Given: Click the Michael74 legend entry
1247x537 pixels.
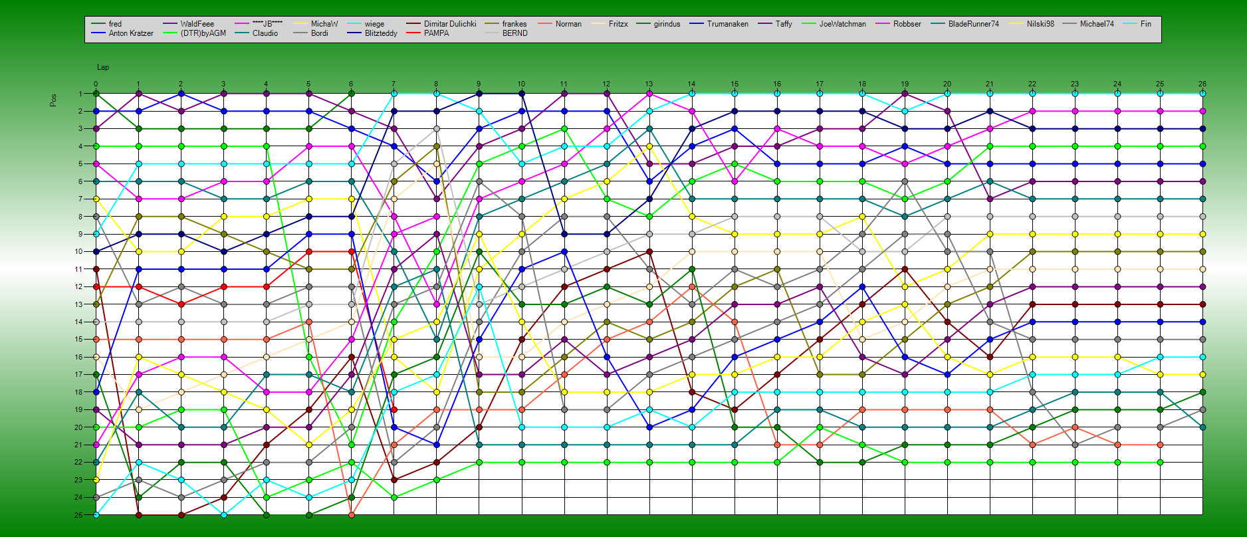Looking at the screenshot, I should (1096, 24).
